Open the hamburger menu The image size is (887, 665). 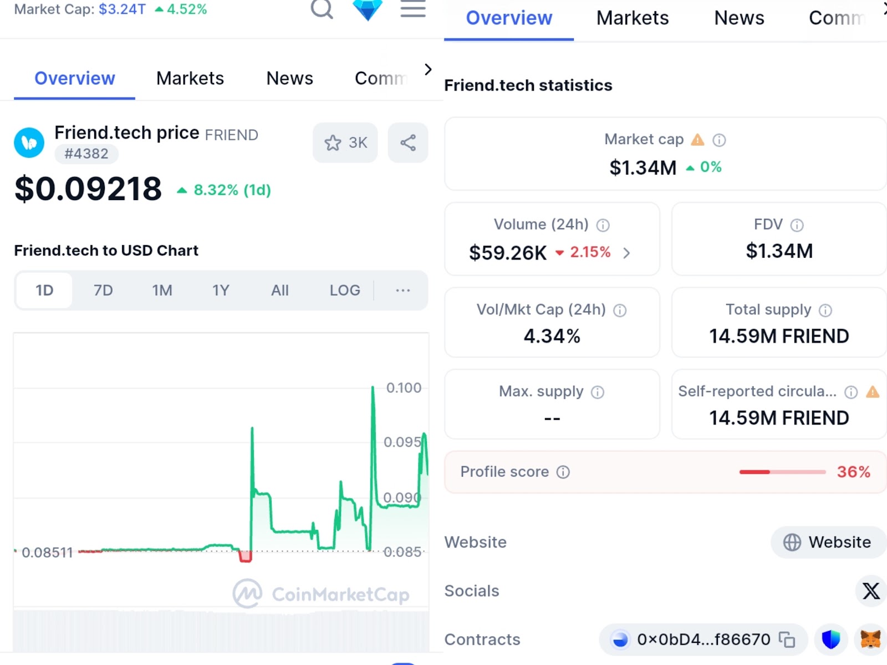pyautogui.click(x=413, y=8)
